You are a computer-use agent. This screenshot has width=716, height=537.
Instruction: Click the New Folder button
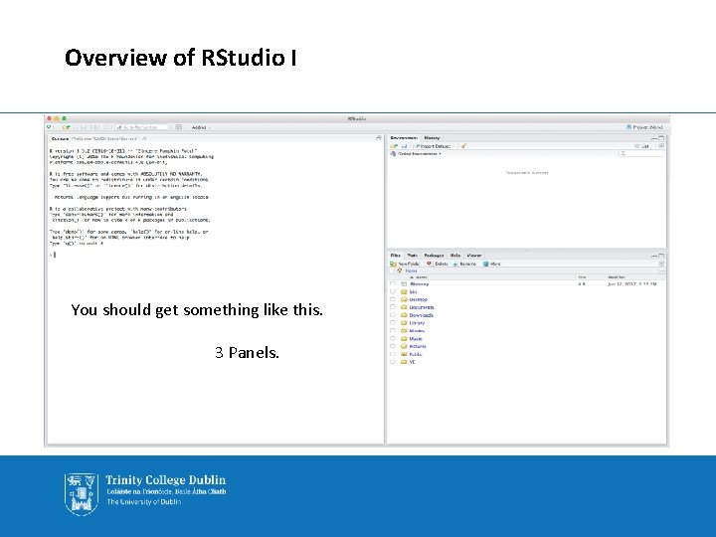click(x=405, y=264)
